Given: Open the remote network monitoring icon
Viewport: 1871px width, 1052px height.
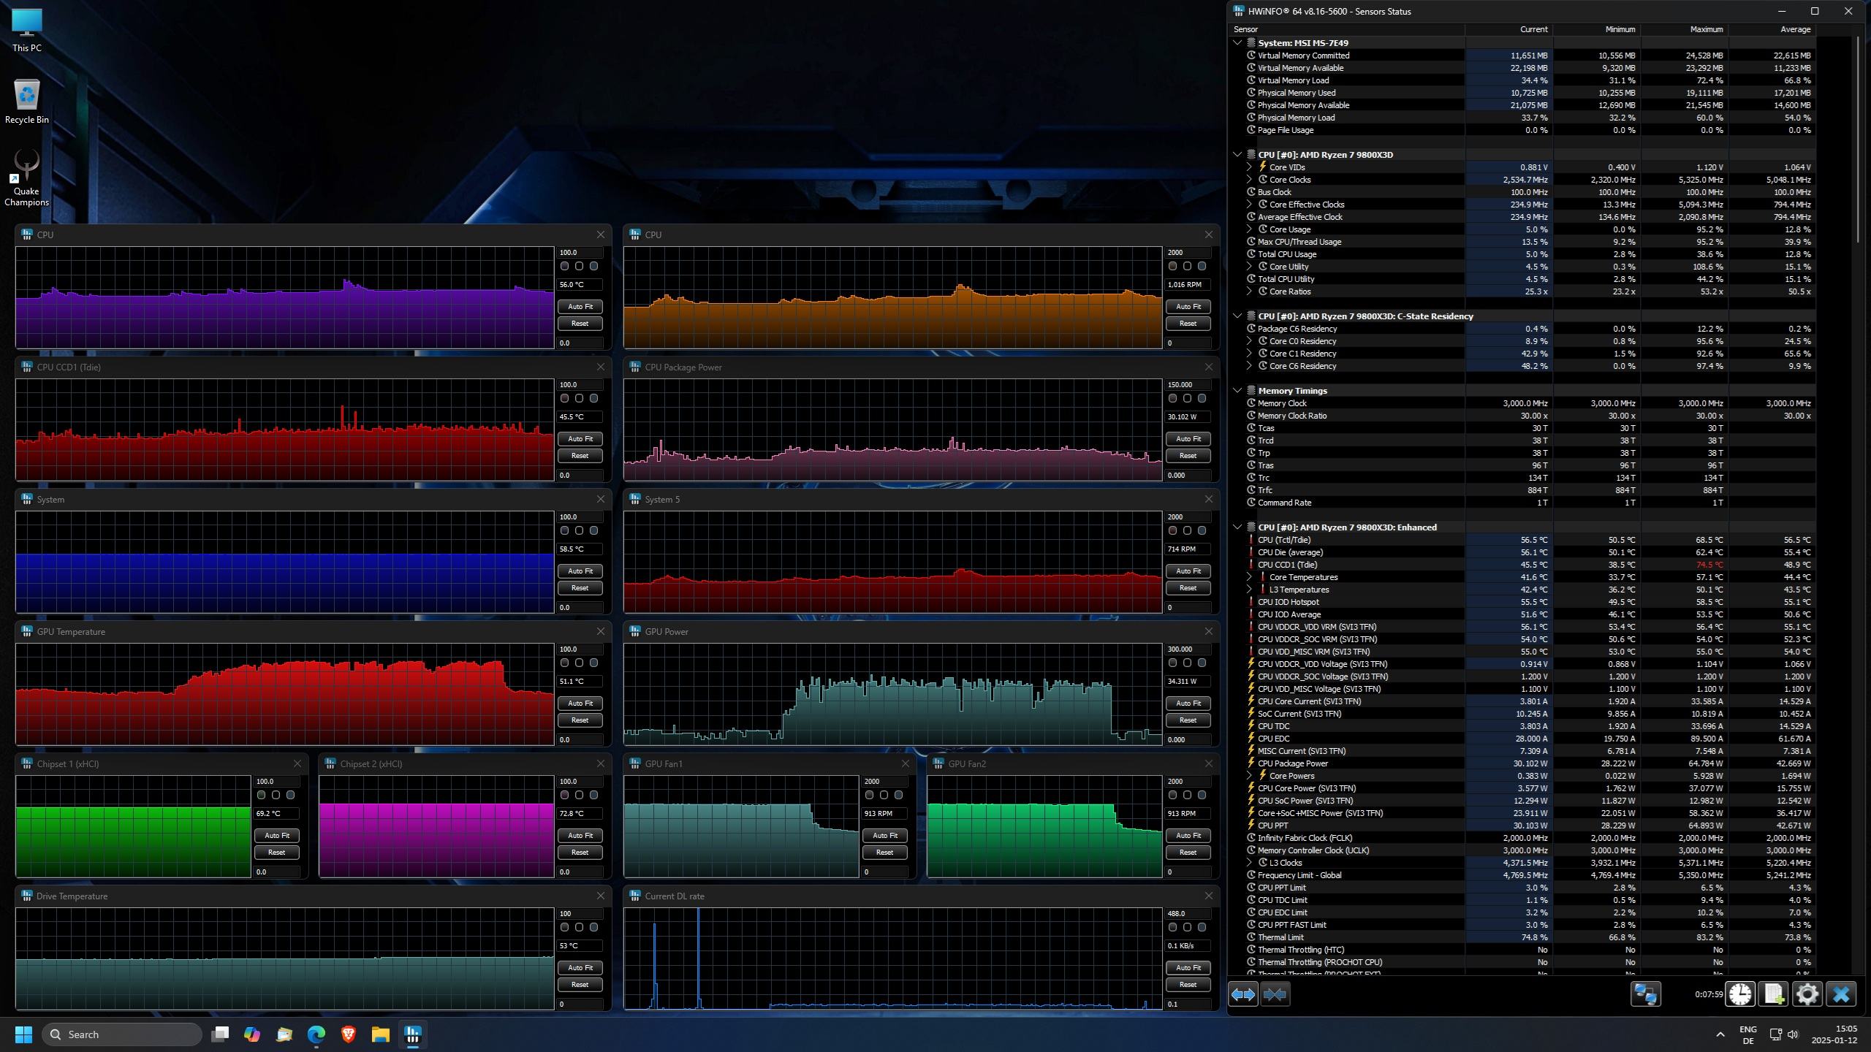Looking at the screenshot, I should 1646,994.
